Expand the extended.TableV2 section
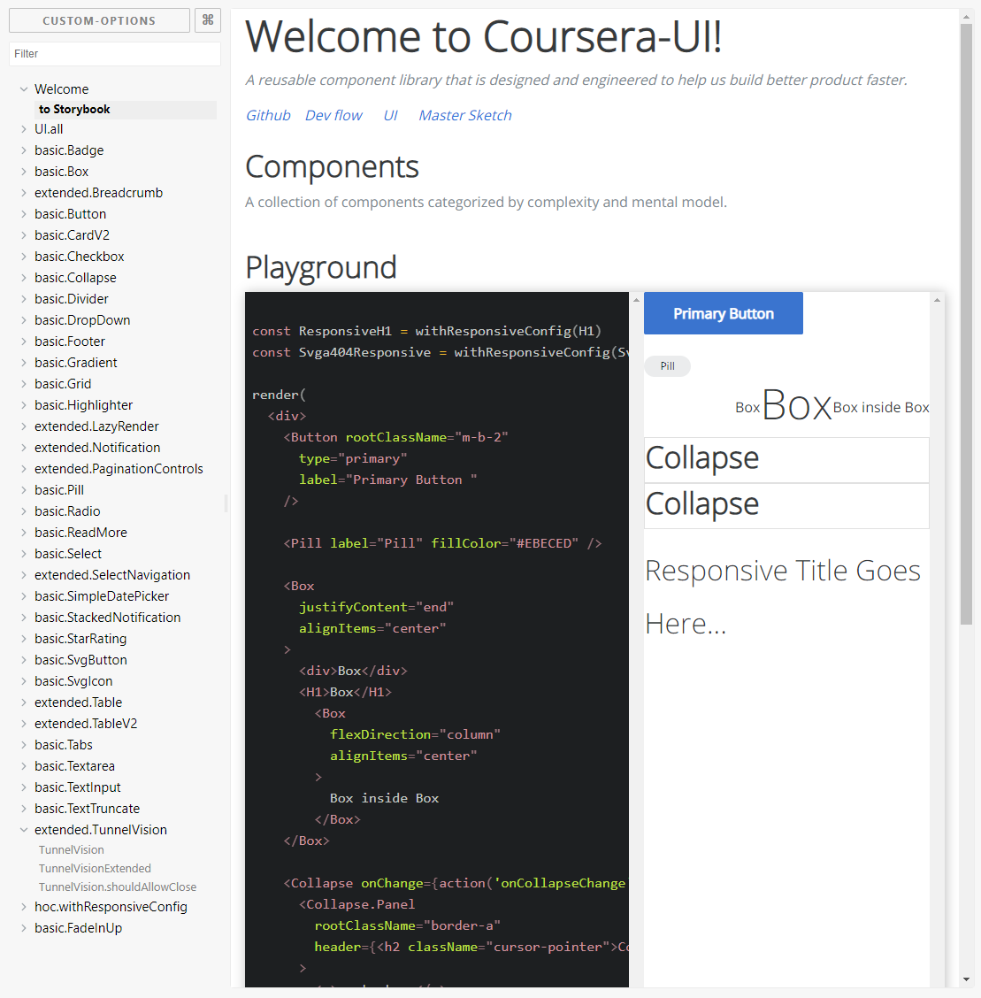This screenshot has width=981, height=998. coord(86,724)
